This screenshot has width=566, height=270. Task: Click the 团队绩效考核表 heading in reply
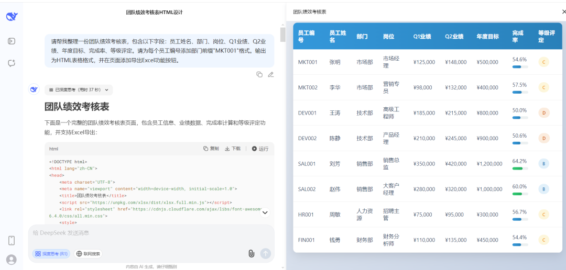click(77, 107)
